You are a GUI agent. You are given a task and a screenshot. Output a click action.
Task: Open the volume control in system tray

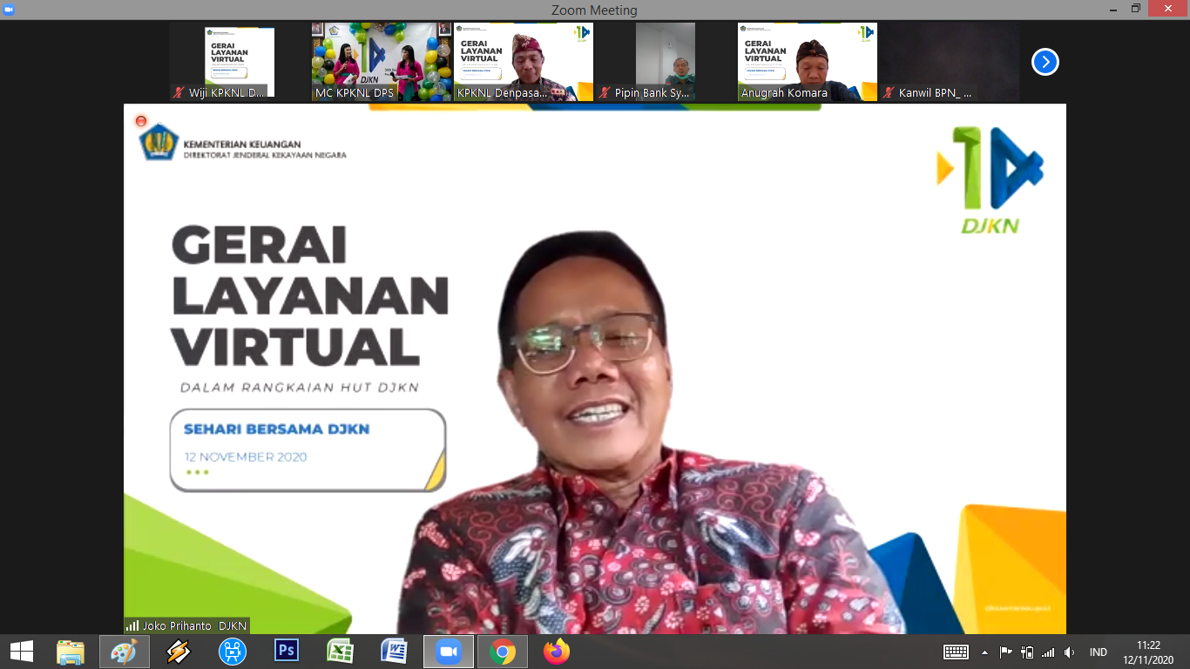pyautogui.click(x=1069, y=652)
